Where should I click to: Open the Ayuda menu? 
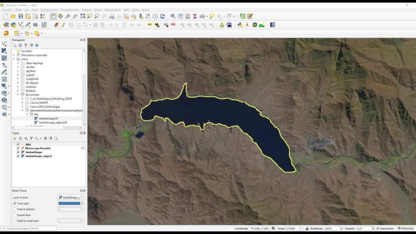pos(145,10)
